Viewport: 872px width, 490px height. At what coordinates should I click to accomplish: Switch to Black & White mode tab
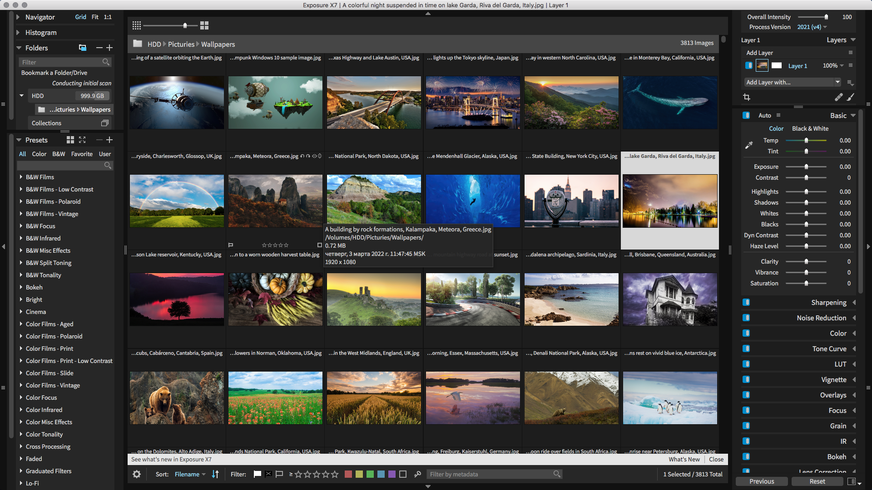810,128
